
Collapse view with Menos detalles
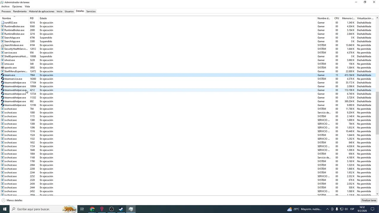pyautogui.click(x=12, y=200)
